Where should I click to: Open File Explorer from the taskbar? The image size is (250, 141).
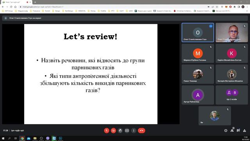(35, 138)
